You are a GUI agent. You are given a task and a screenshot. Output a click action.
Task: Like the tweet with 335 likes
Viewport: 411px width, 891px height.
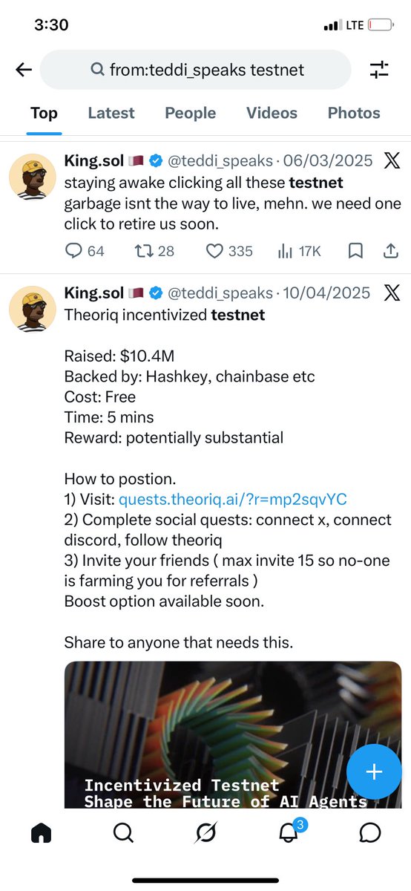click(229, 251)
